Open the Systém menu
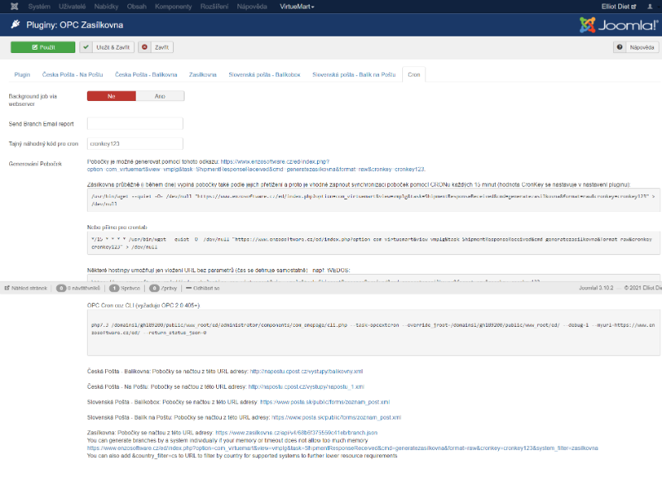The image size is (662, 489). tap(39, 7)
